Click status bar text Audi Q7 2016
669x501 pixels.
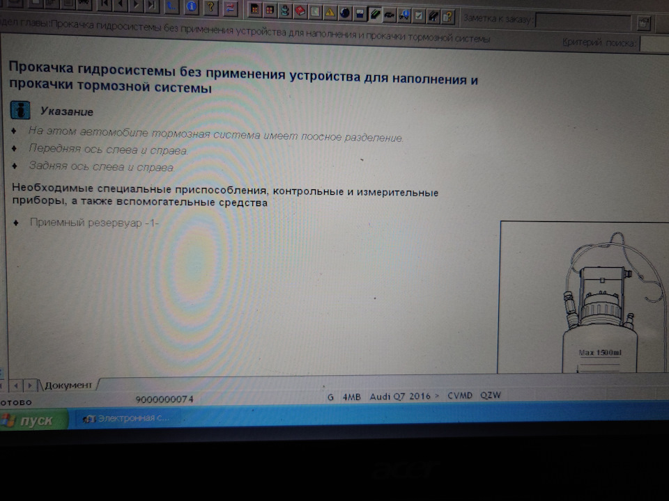point(400,396)
